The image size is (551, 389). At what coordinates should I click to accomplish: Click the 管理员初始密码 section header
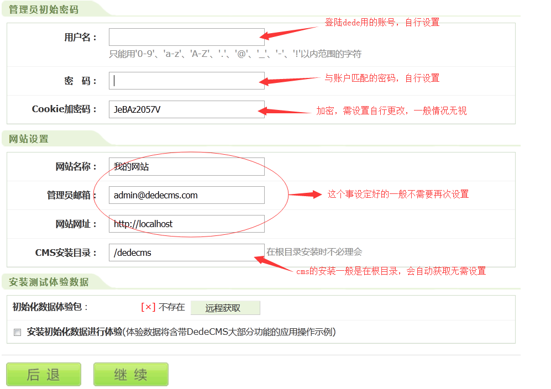coord(44,9)
